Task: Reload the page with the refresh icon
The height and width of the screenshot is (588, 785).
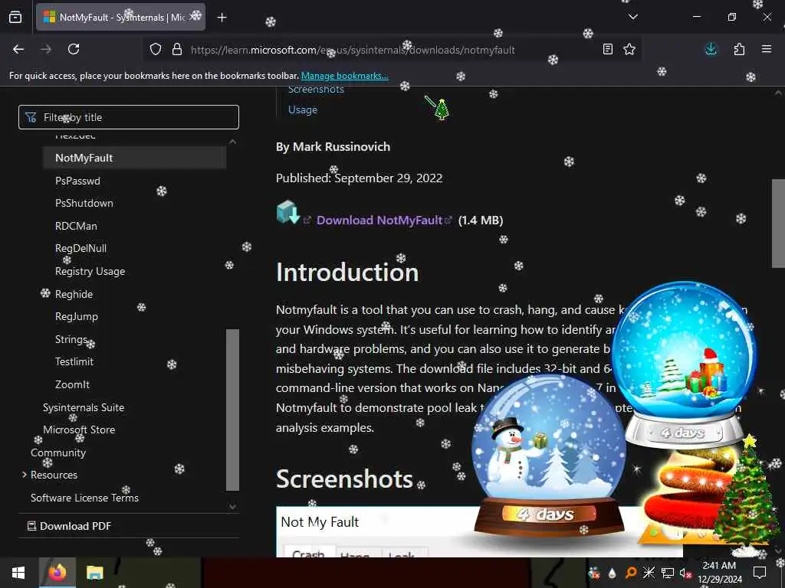Action: (74, 49)
